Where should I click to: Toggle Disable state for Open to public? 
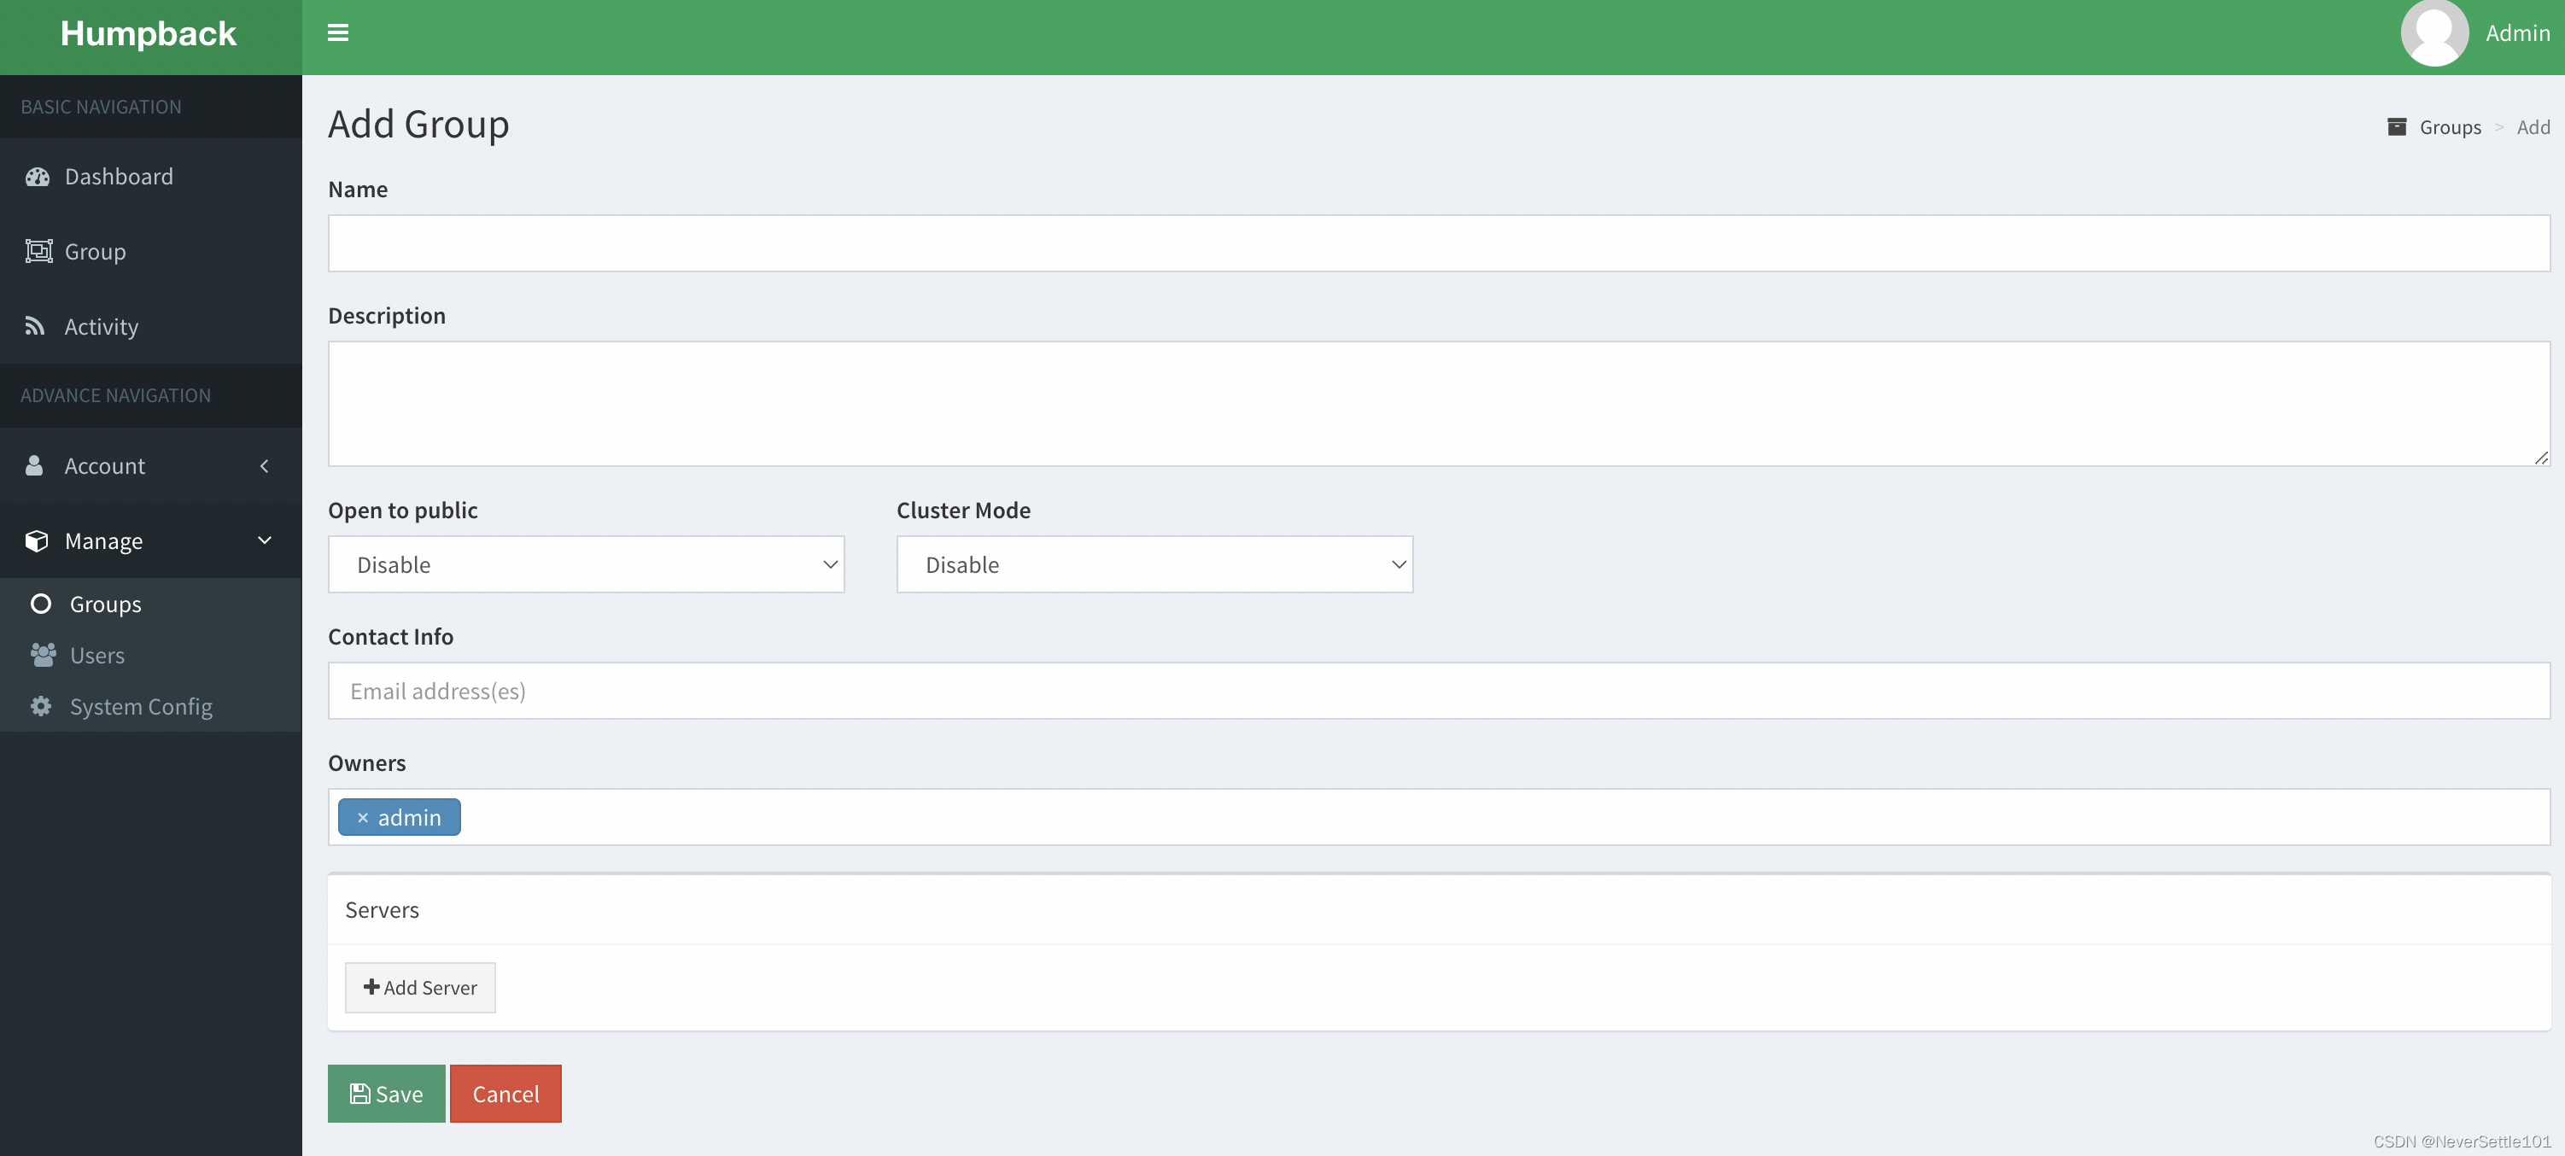586,564
